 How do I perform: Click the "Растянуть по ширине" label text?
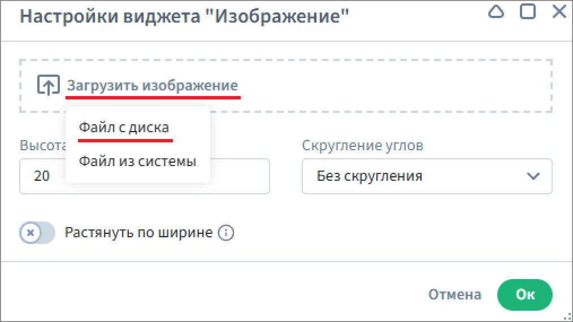pos(138,233)
